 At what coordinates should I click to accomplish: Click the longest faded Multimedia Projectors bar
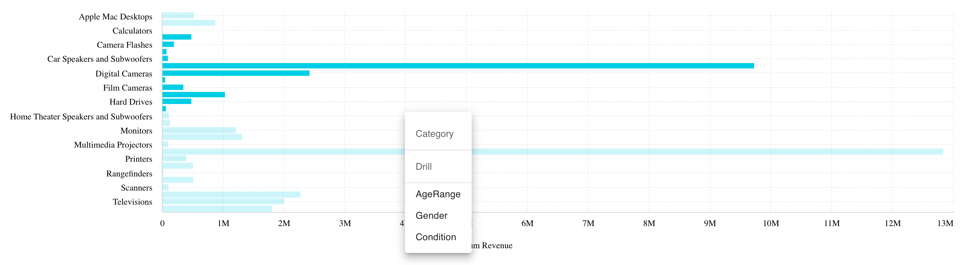point(553,152)
